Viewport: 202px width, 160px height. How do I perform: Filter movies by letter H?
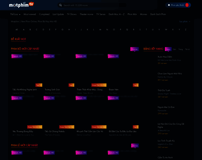(69, 30)
